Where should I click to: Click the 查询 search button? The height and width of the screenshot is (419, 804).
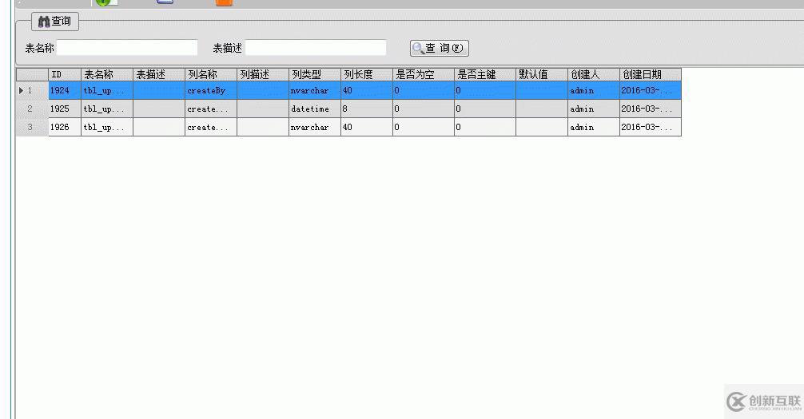point(440,48)
